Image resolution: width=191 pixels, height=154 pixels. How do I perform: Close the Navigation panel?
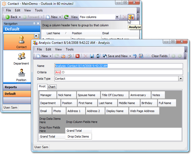point(38,24)
